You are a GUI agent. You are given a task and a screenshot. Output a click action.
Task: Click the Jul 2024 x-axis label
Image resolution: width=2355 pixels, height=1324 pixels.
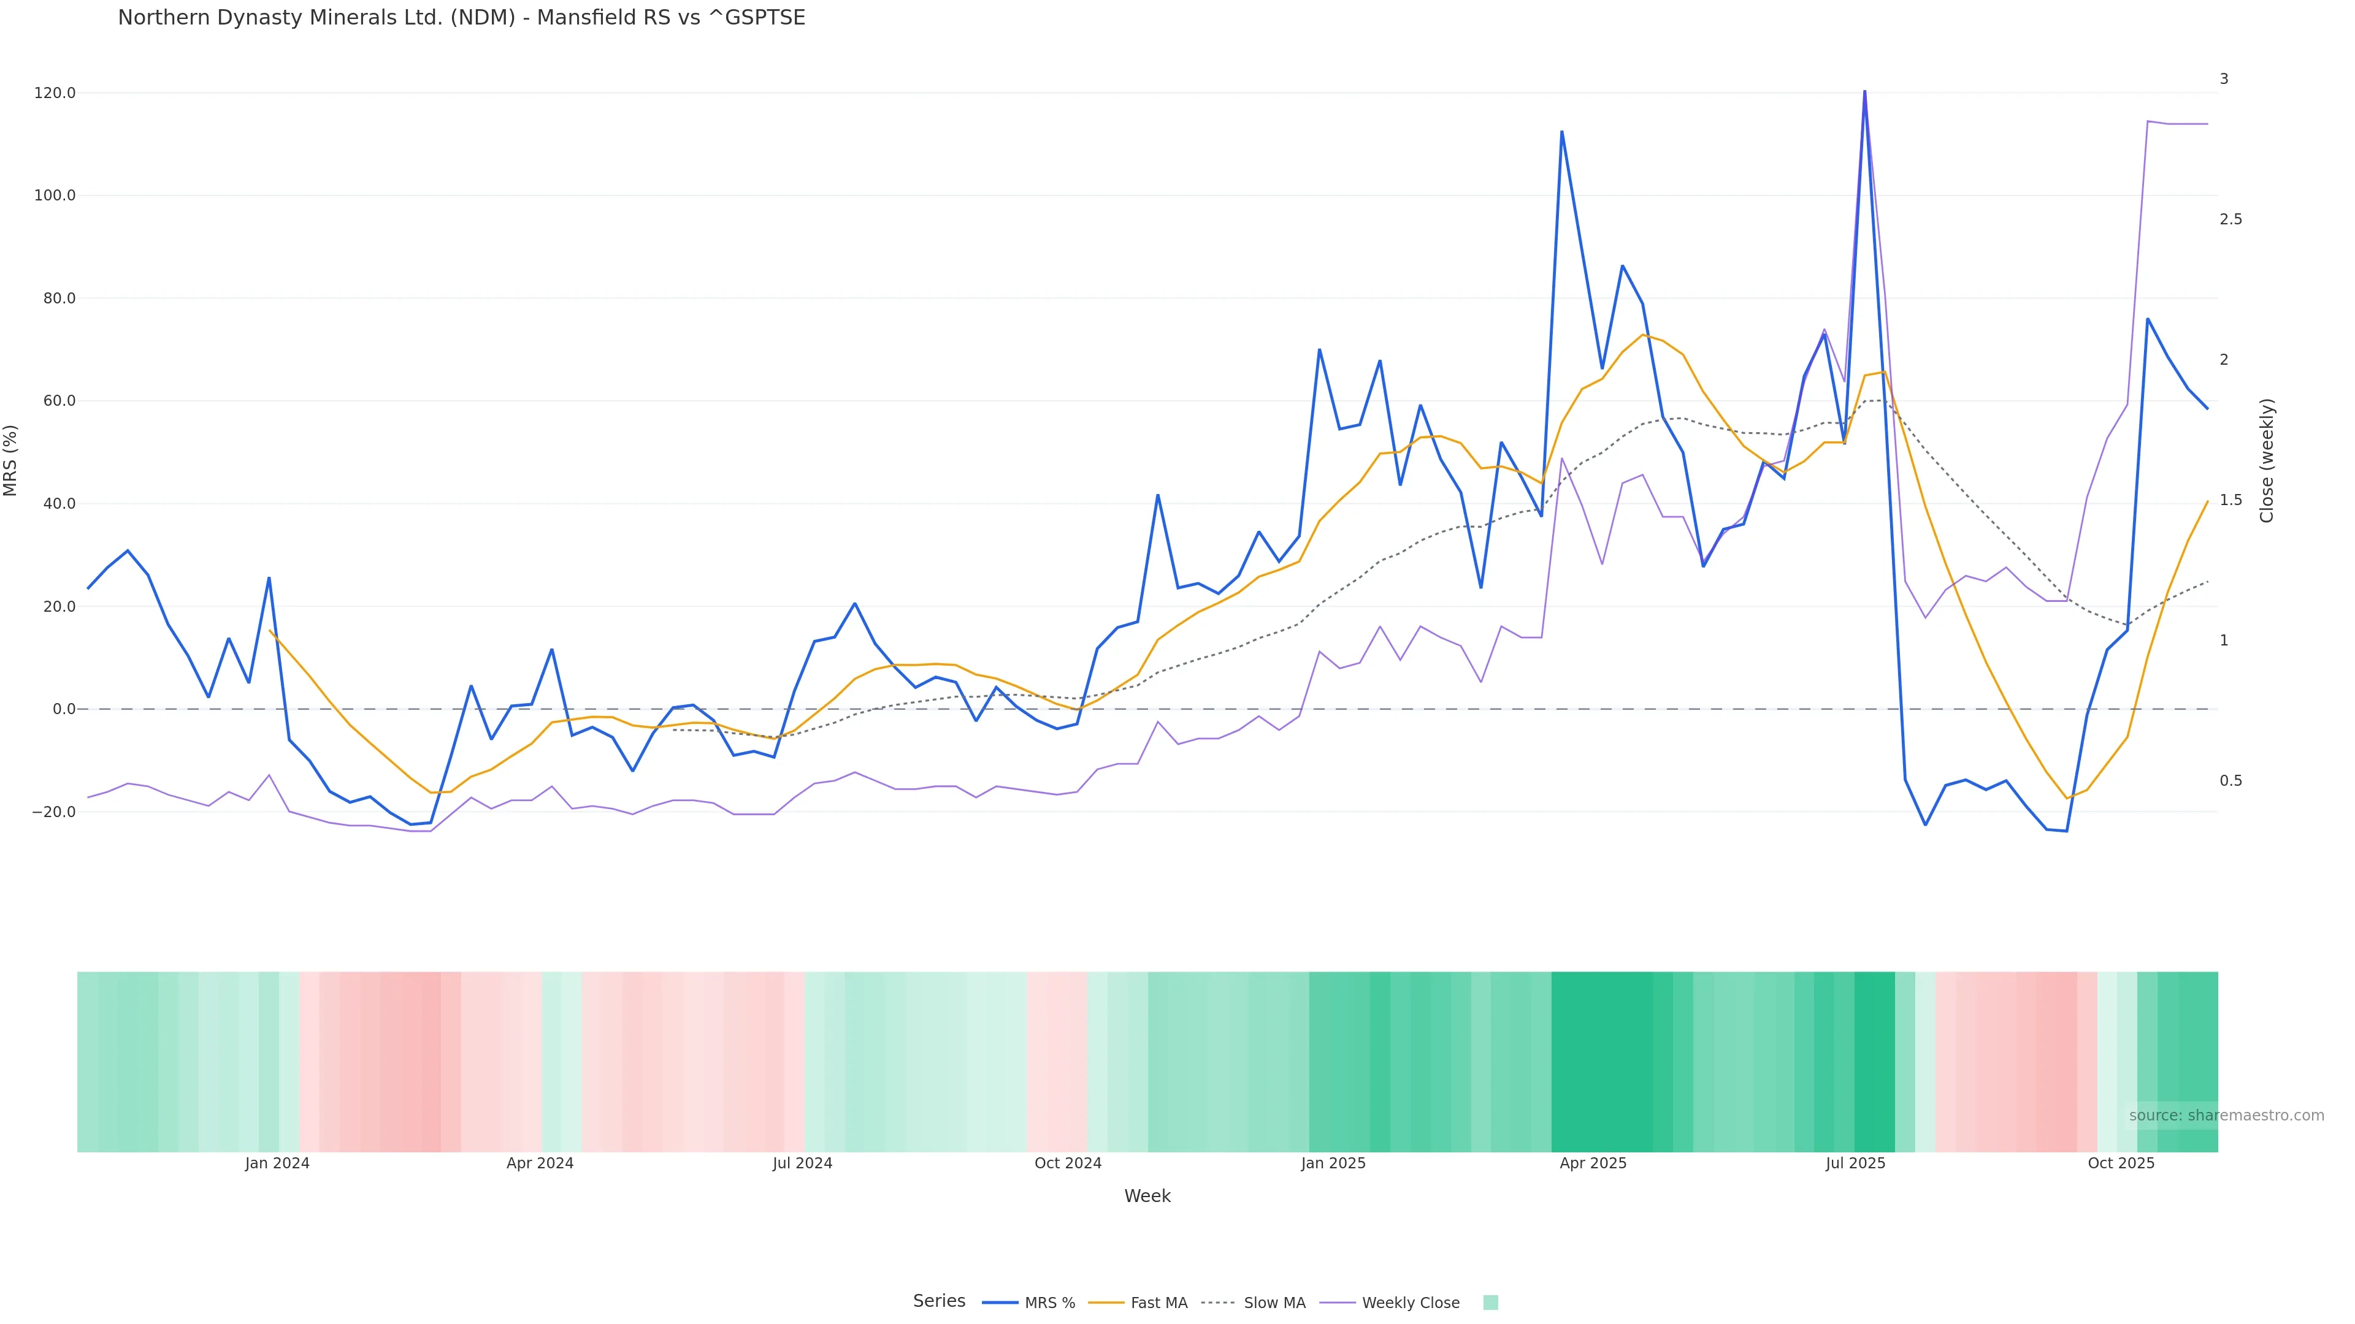(x=802, y=1163)
